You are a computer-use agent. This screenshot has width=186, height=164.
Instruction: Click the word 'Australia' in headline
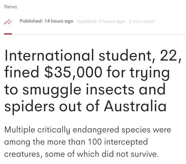tap(135, 107)
